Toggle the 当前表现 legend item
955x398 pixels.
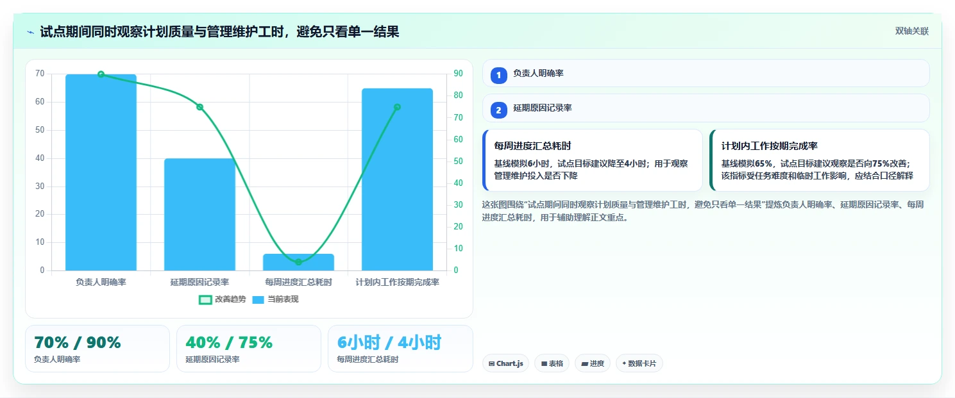pos(275,299)
